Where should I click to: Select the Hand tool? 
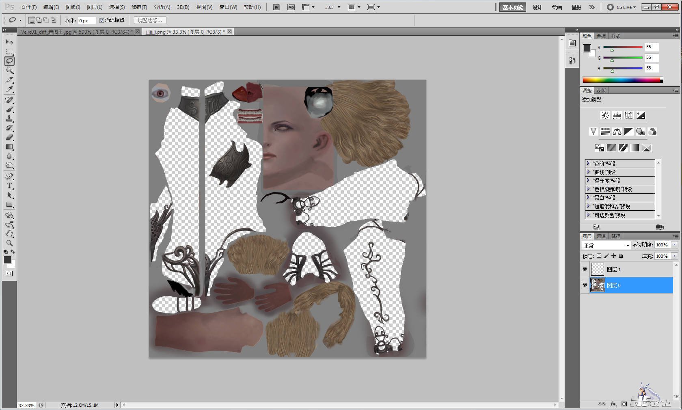pos(9,234)
